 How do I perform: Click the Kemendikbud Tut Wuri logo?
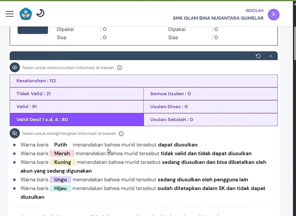pyautogui.click(x=26, y=14)
